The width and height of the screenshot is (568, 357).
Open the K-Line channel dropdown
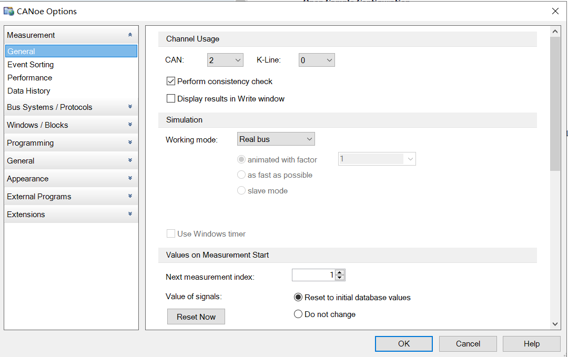pos(317,60)
